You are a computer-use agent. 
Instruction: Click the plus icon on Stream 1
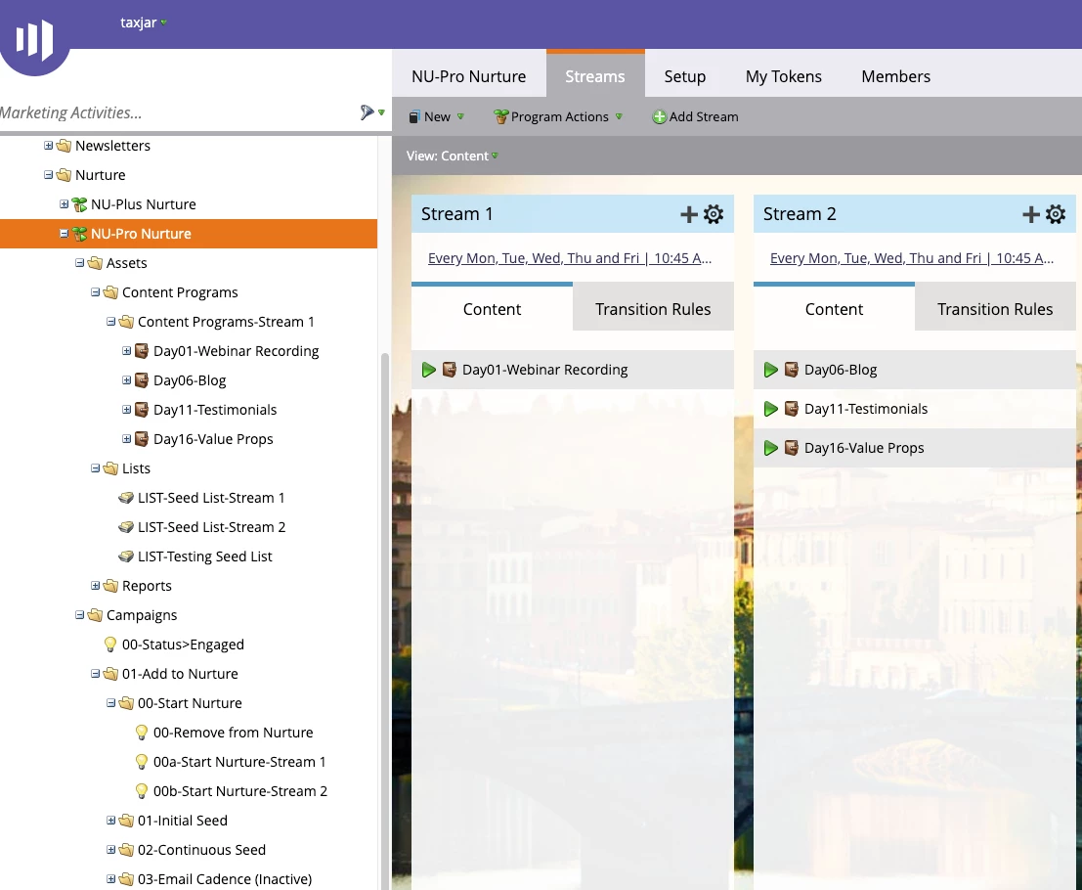pos(689,214)
